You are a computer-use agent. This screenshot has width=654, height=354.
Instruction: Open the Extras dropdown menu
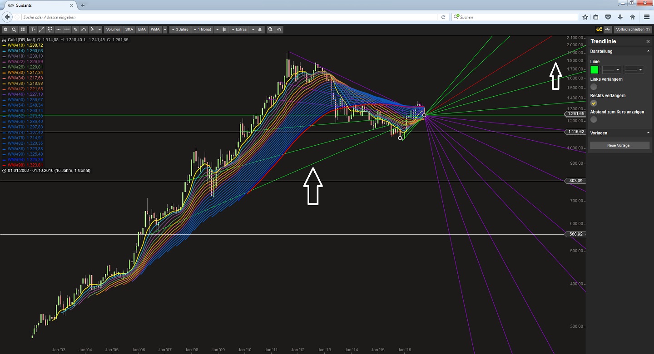coord(239,29)
